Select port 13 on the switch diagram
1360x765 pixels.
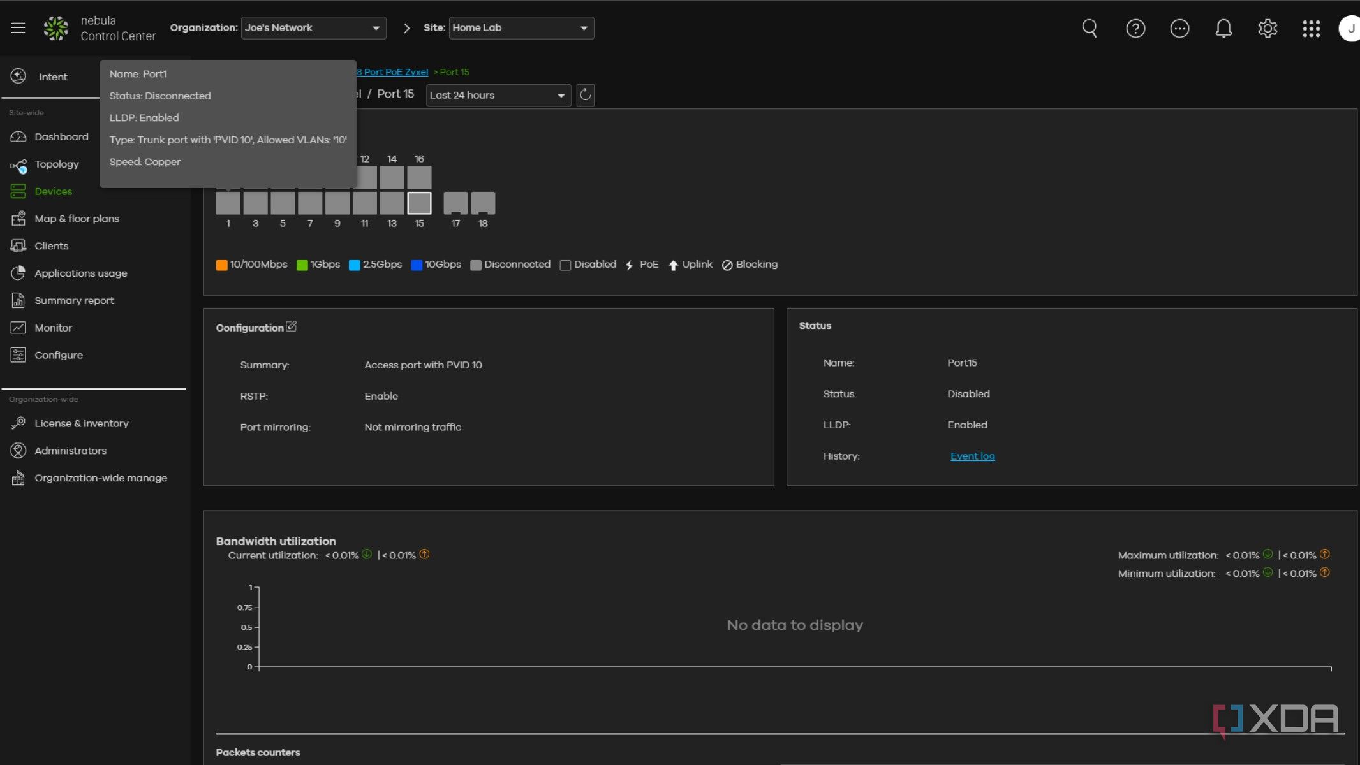(392, 203)
